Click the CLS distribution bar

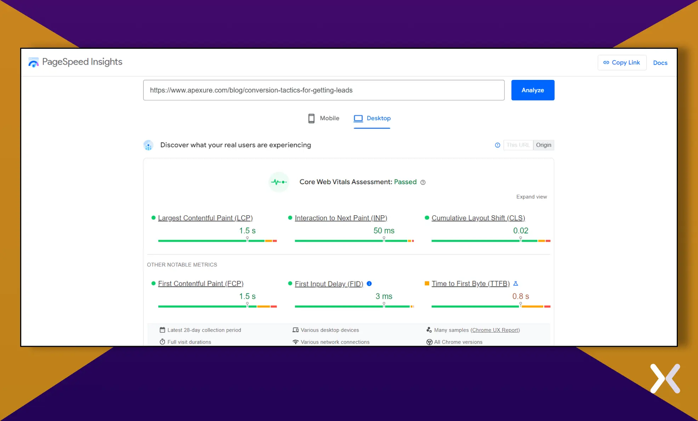point(490,241)
